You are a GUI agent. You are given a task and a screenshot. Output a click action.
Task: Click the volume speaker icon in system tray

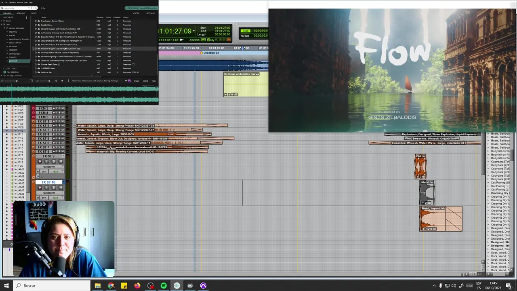454,286
